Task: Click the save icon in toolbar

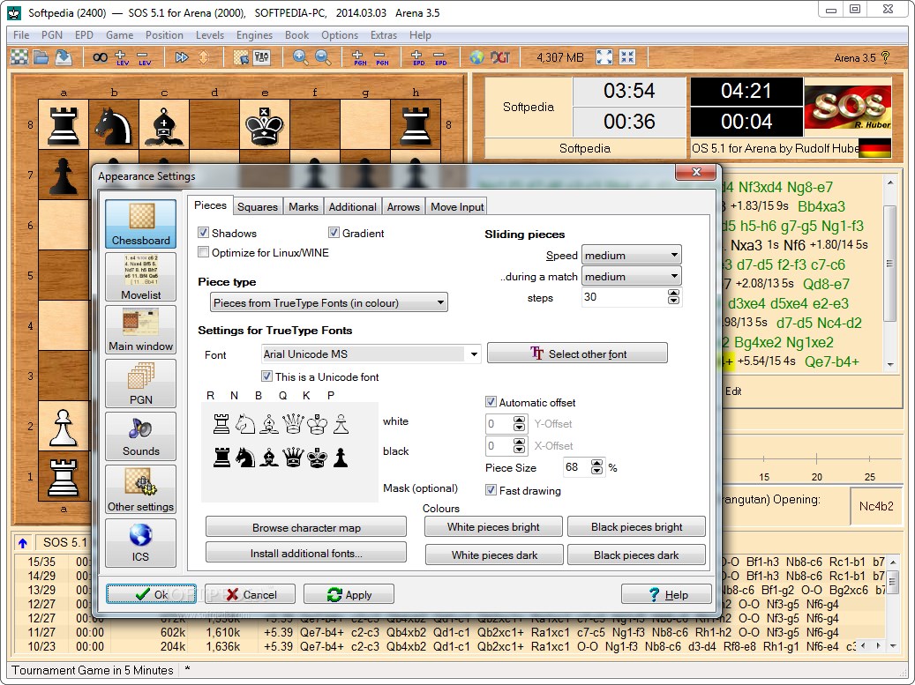Action: (x=63, y=57)
